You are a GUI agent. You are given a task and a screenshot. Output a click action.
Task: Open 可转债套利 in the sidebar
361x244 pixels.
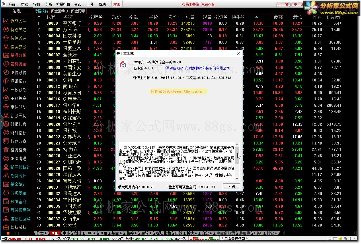pyautogui.click(x=17, y=210)
